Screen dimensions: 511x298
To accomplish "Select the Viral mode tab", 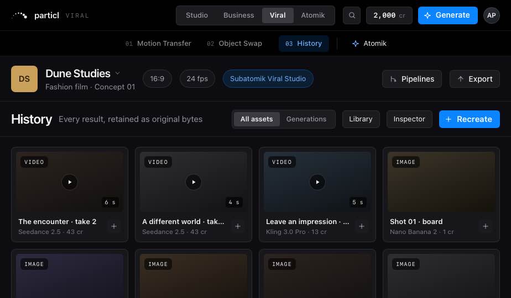I will [278, 15].
